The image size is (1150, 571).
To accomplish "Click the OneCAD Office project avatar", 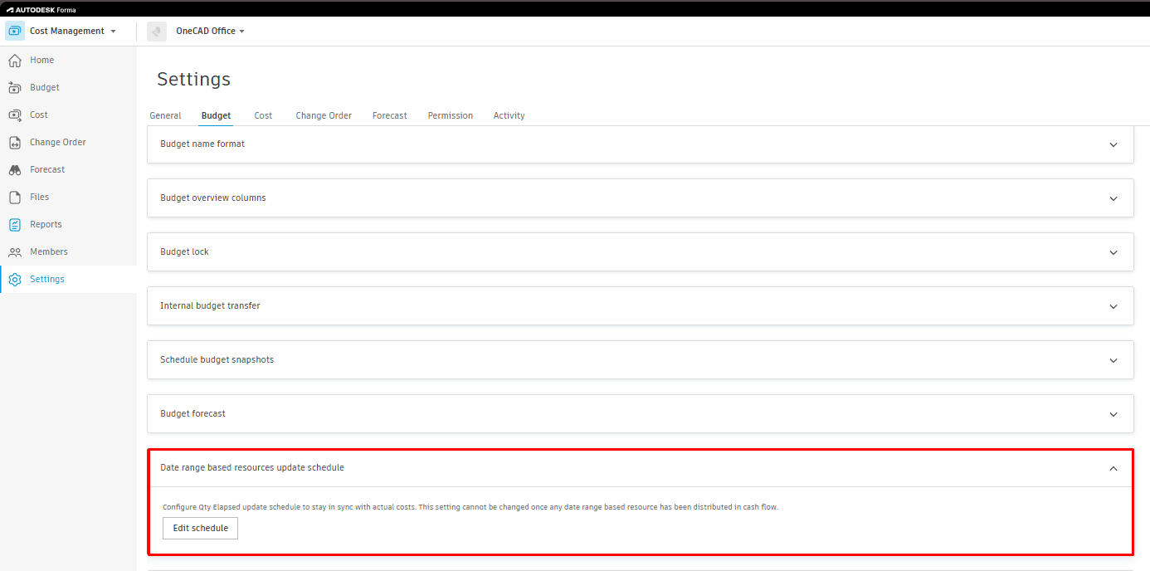I will tap(157, 32).
